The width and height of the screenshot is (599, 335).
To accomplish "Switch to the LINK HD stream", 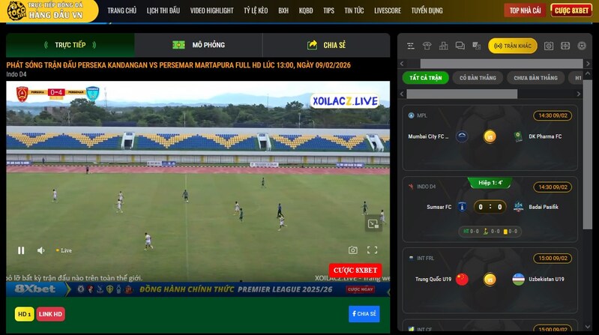I will (51, 314).
